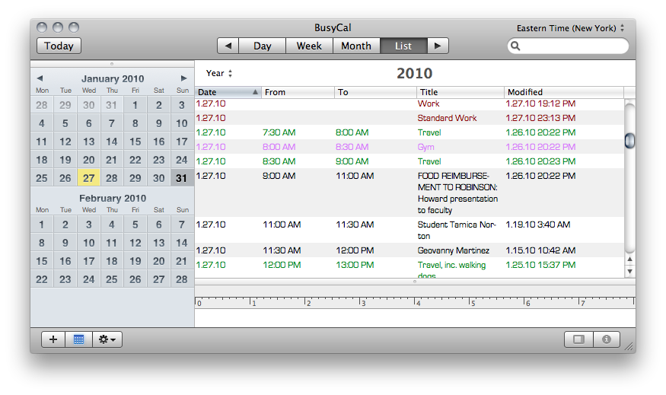Select January 31 in mini calendar
This screenshot has height=395, width=666.
182,177
